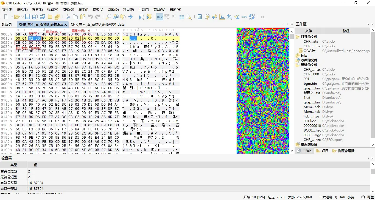The height and width of the screenshot is (200, 375).
Task: Open the calculator tool icon
Action: pyautogui.click(x=200, y=17)
